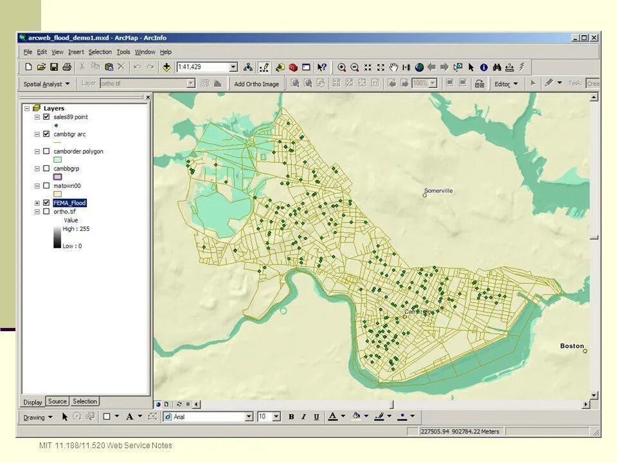
Task: Click the Add Data yellow plus icon
Action: click(x=166, y=68)
